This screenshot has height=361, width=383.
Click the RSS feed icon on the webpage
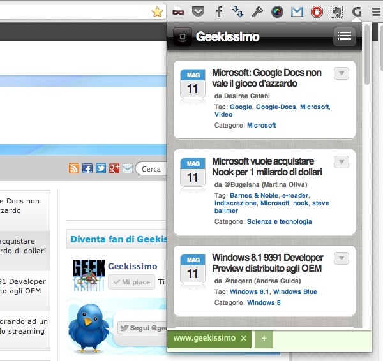[x=74, y=168]
